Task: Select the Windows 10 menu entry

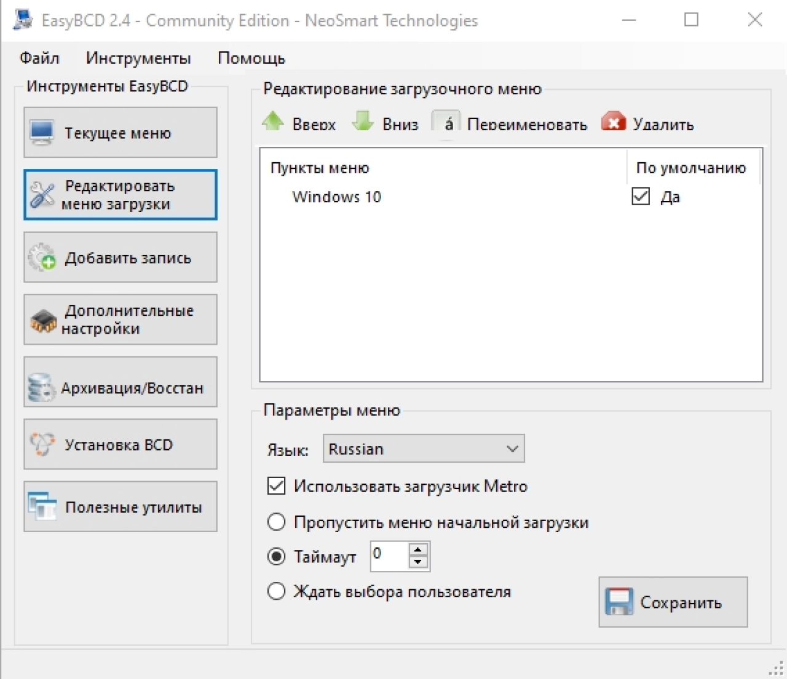Action: tap(337, 197)
